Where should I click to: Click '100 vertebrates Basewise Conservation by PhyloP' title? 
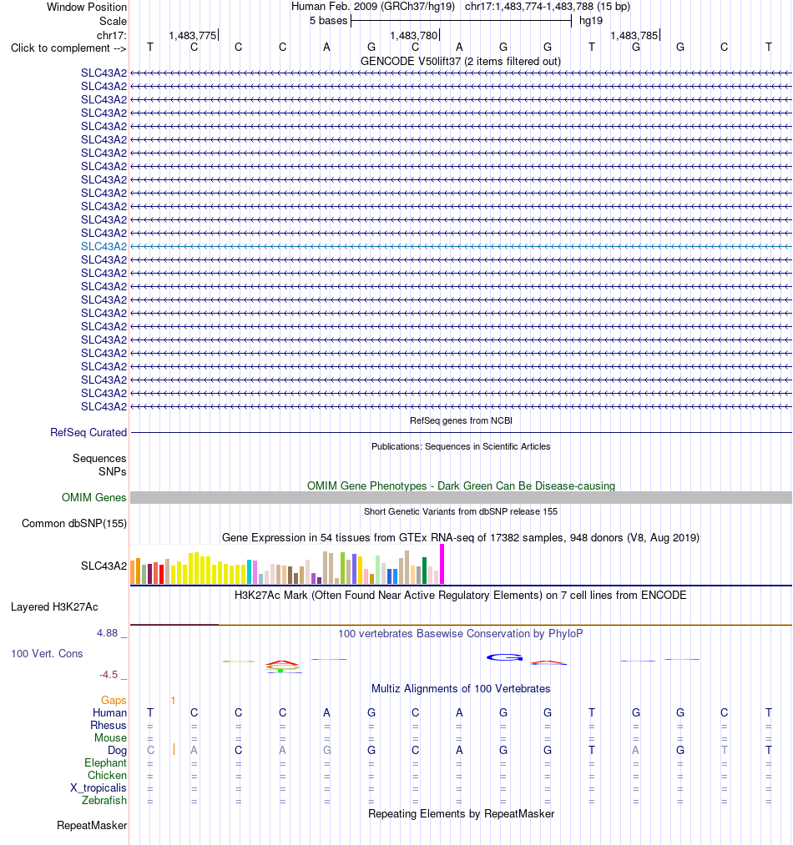(x=461, y=633)
